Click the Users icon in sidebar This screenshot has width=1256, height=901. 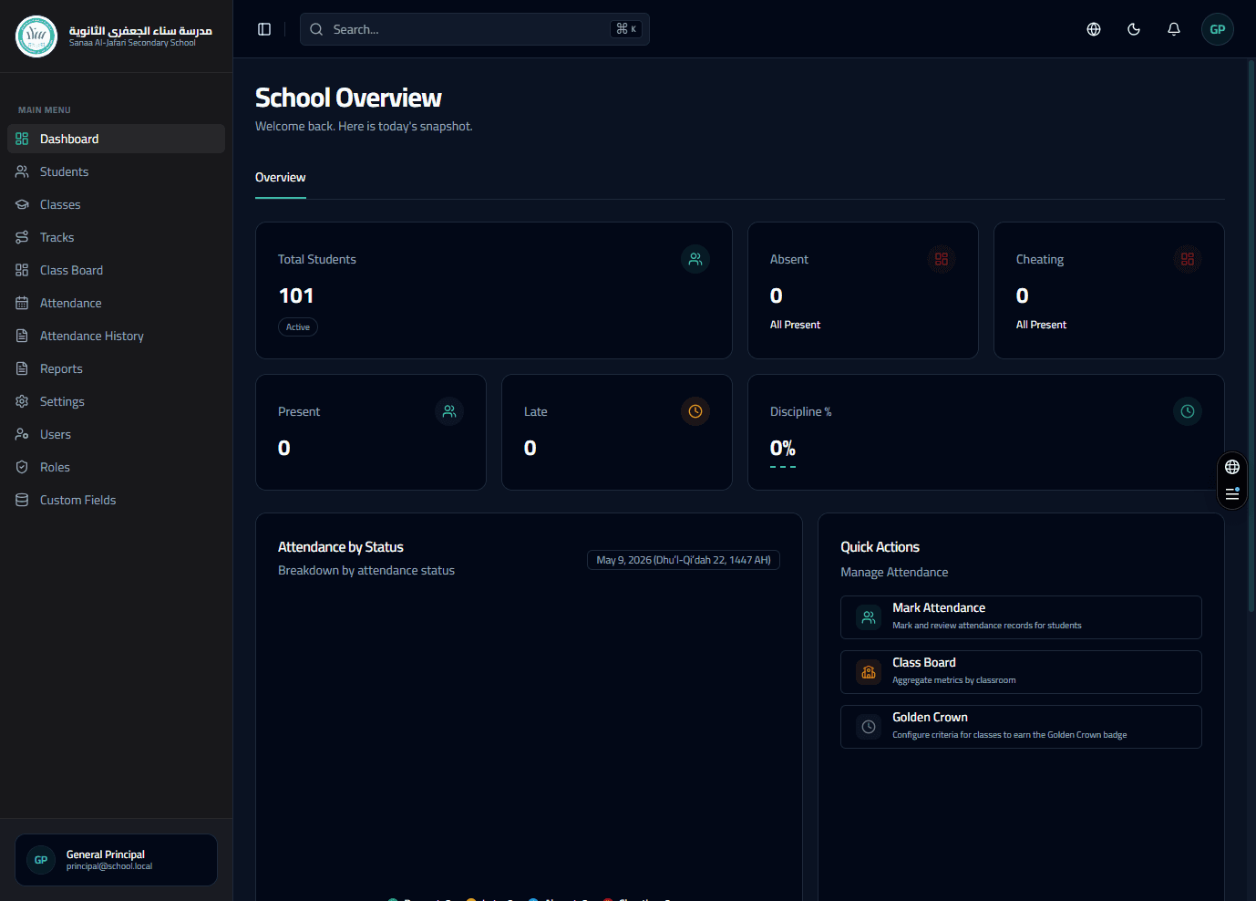coord(22,434)
